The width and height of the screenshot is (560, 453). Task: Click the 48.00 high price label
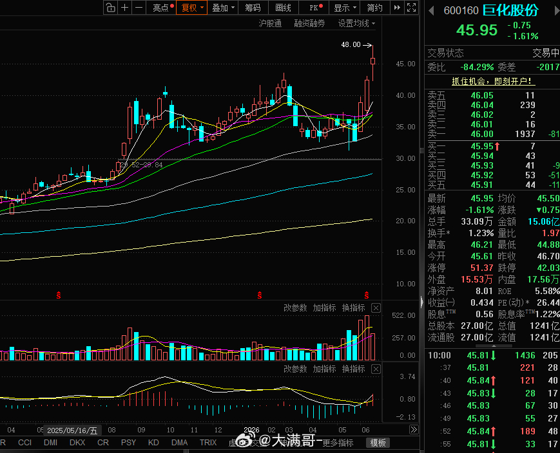pos(351,44)
